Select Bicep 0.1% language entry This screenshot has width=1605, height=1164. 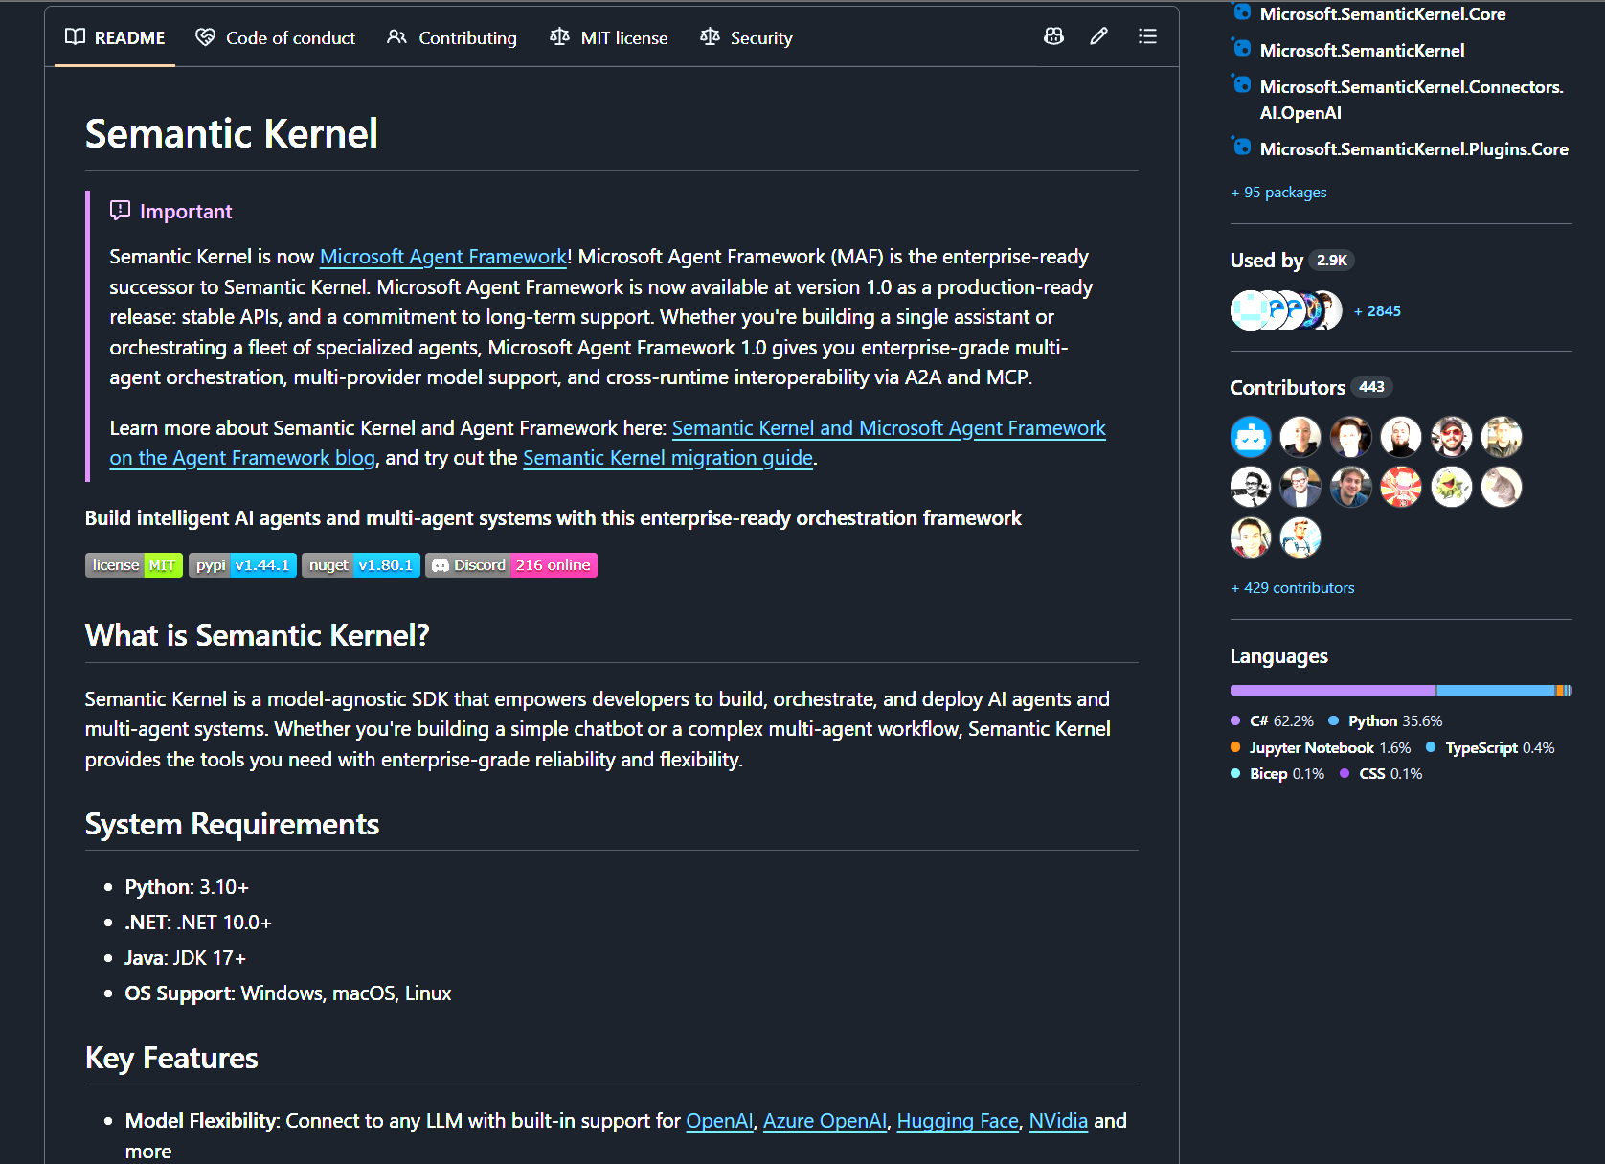click(x=1277, y=774)
